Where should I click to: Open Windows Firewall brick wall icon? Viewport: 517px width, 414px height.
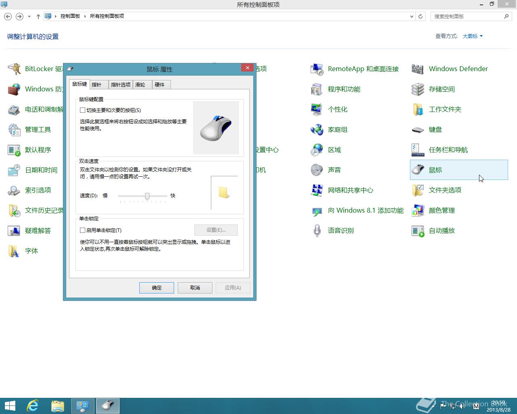point(14,89)
